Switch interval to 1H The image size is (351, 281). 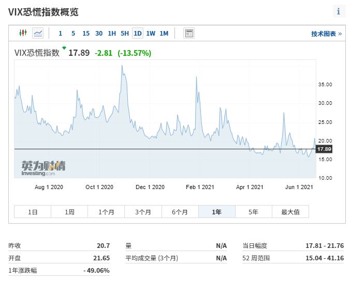click(x=112, y=34)
